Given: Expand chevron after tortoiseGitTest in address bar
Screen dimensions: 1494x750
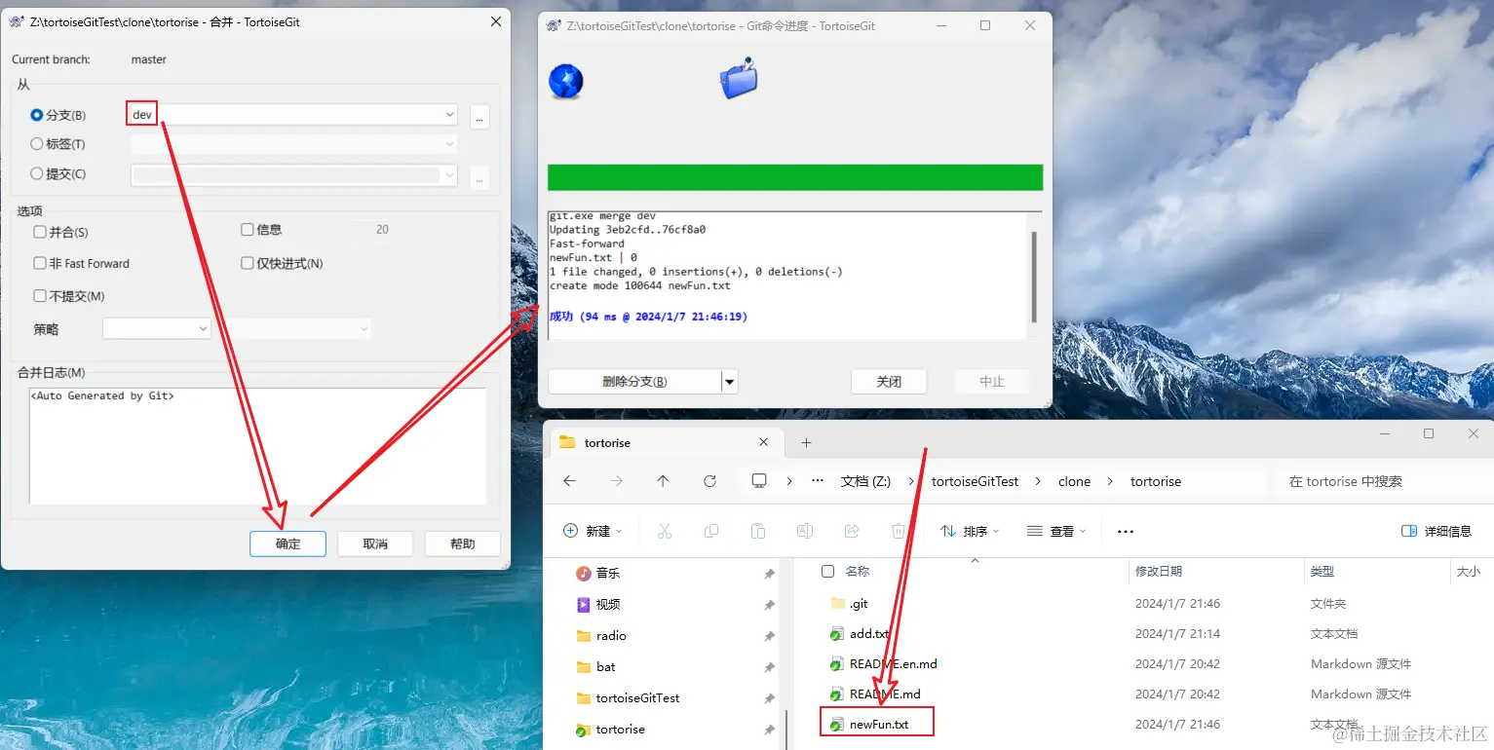Looking at the screenshot, I should [1038, 481].
